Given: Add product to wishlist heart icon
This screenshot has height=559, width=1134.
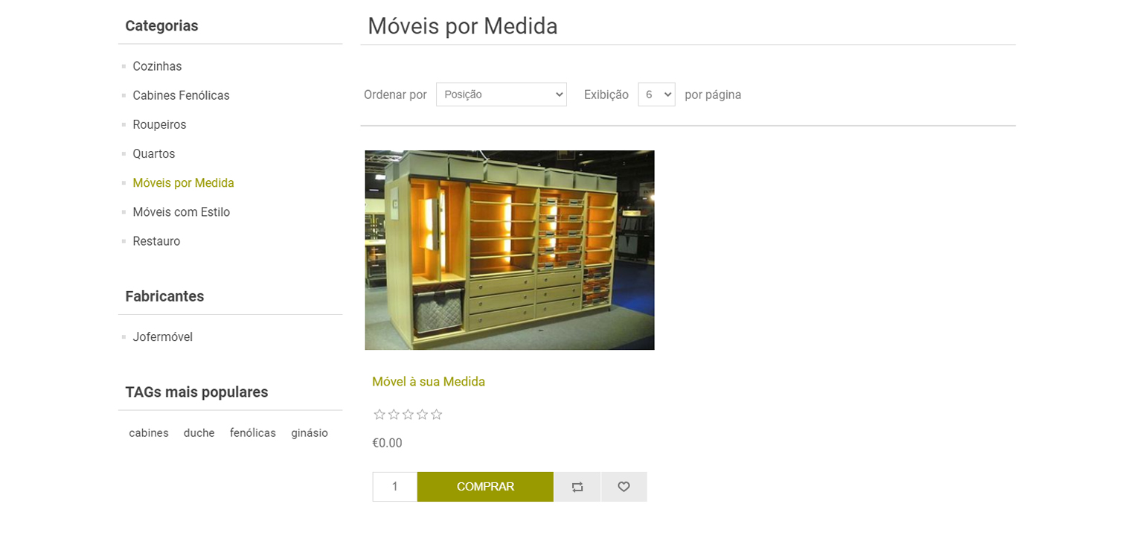Looking at the screenshot, I should (x=624, y=487).
